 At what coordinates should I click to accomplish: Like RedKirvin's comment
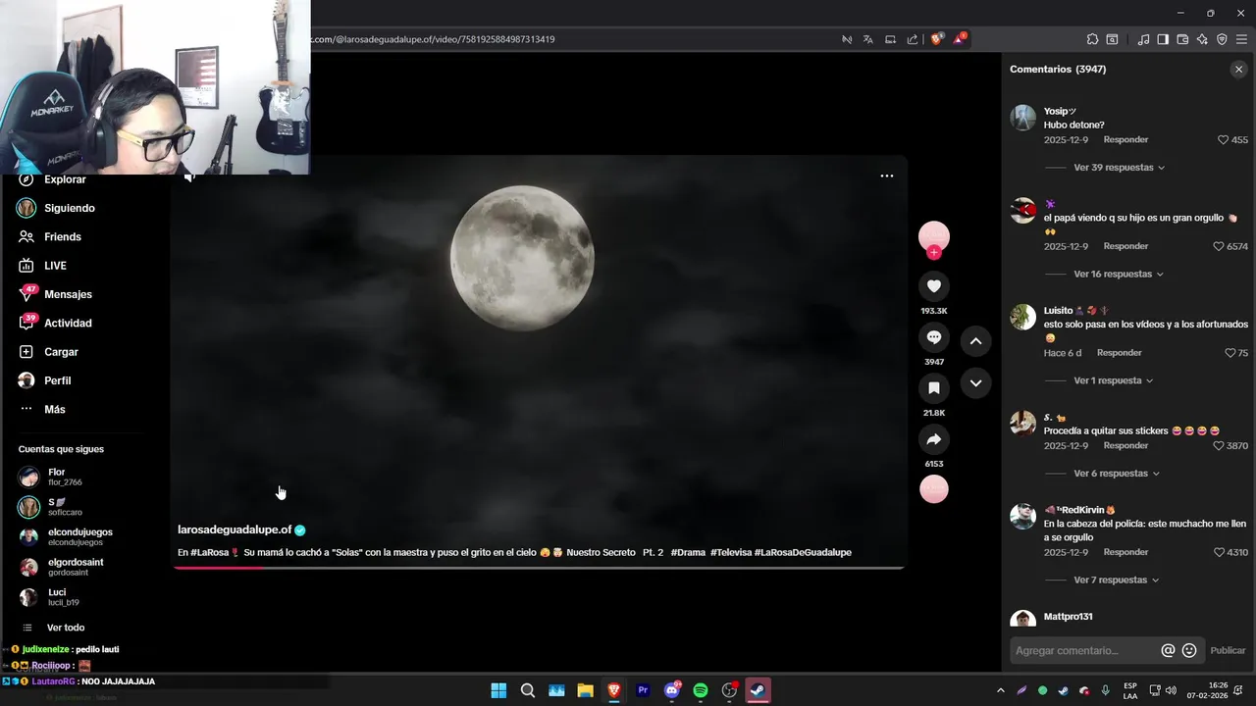[1220, 552]
